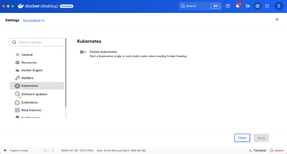Click the magnifier icon in header search
287x154 pixels.
183,6
